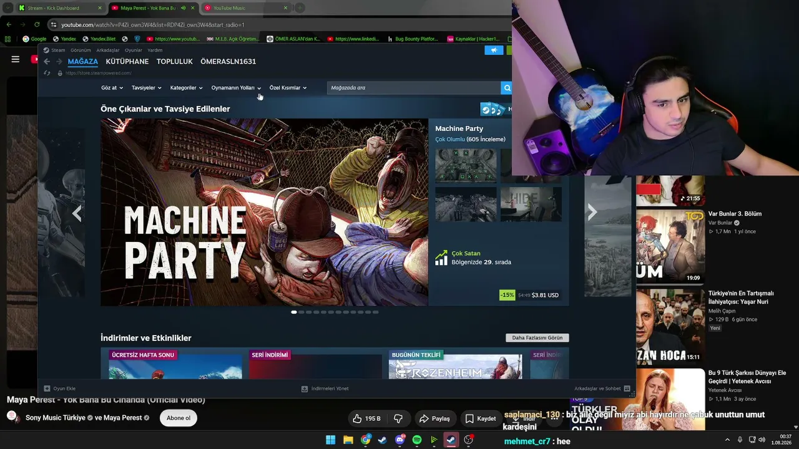Open File Explorer from taskbar
Screen dimensions: 799x449
[348, 440]
